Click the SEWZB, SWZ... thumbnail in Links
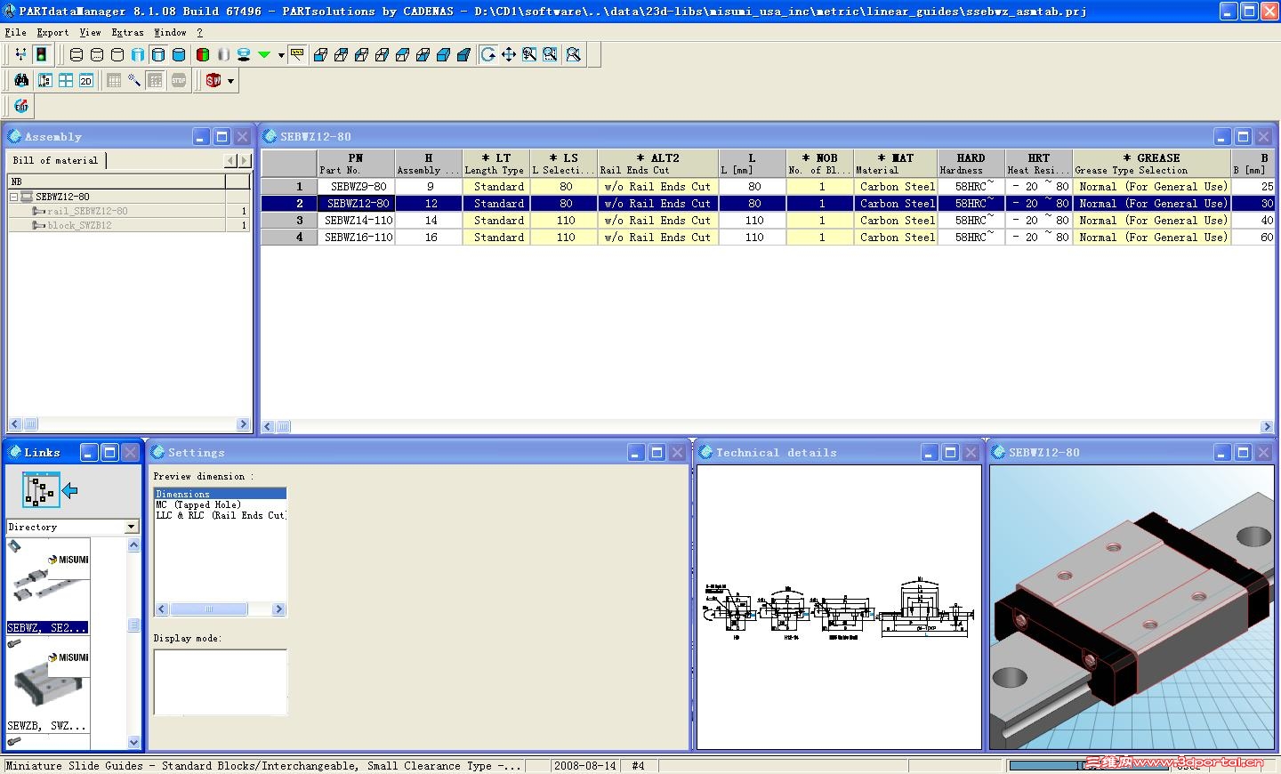 point(48,684)
